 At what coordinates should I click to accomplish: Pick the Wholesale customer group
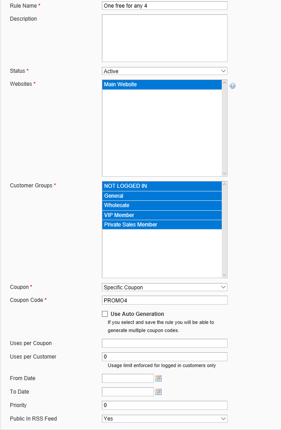[162, 205]
